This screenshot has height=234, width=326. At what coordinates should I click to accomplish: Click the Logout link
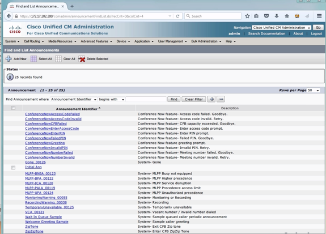[316, 33]
